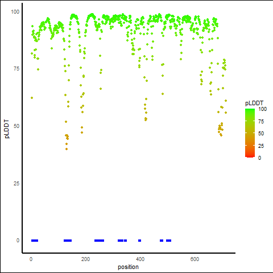
Task: Click legend value 50
Action: 261,134
